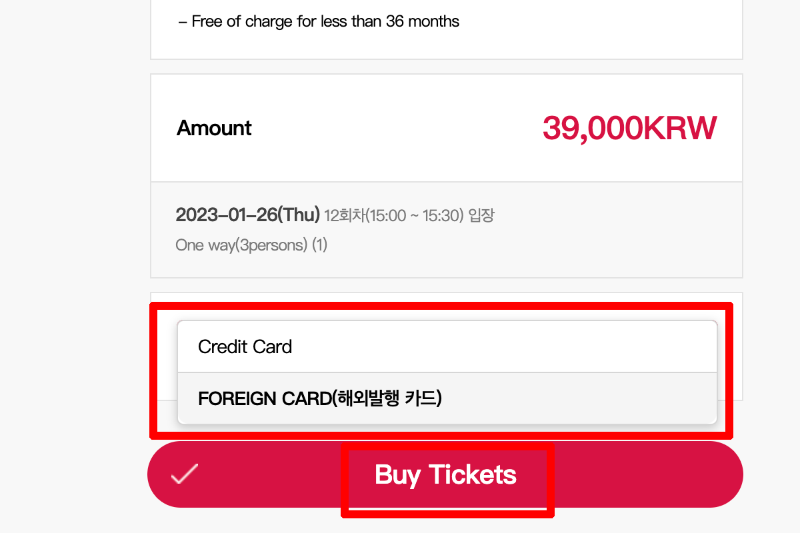Click the 12회차 session number text
Viewport: 800px width, 533px height.
click(339, 216)
